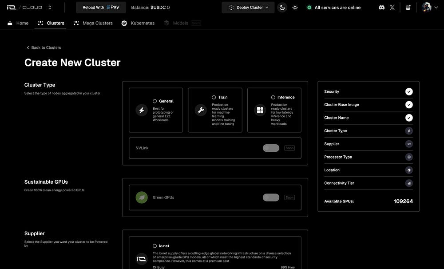Click the Green GPUs leaf icon
This screenshot has height=269, width=444.
click(142, 198)
